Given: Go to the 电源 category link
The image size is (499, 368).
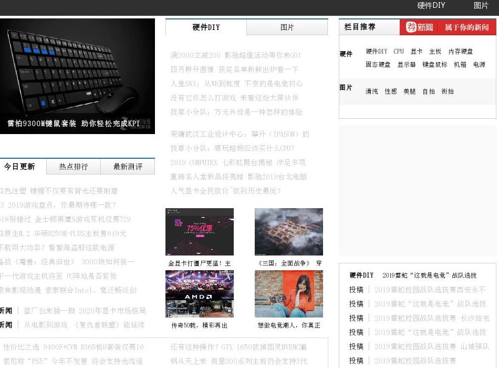Looking at the screenshot, I should (x=479, y=65).
